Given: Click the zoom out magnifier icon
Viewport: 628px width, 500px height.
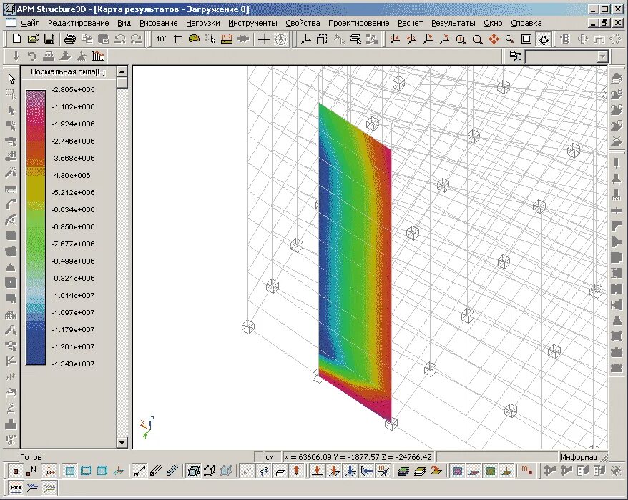Looking at the screenshot, I should [477, 39].
